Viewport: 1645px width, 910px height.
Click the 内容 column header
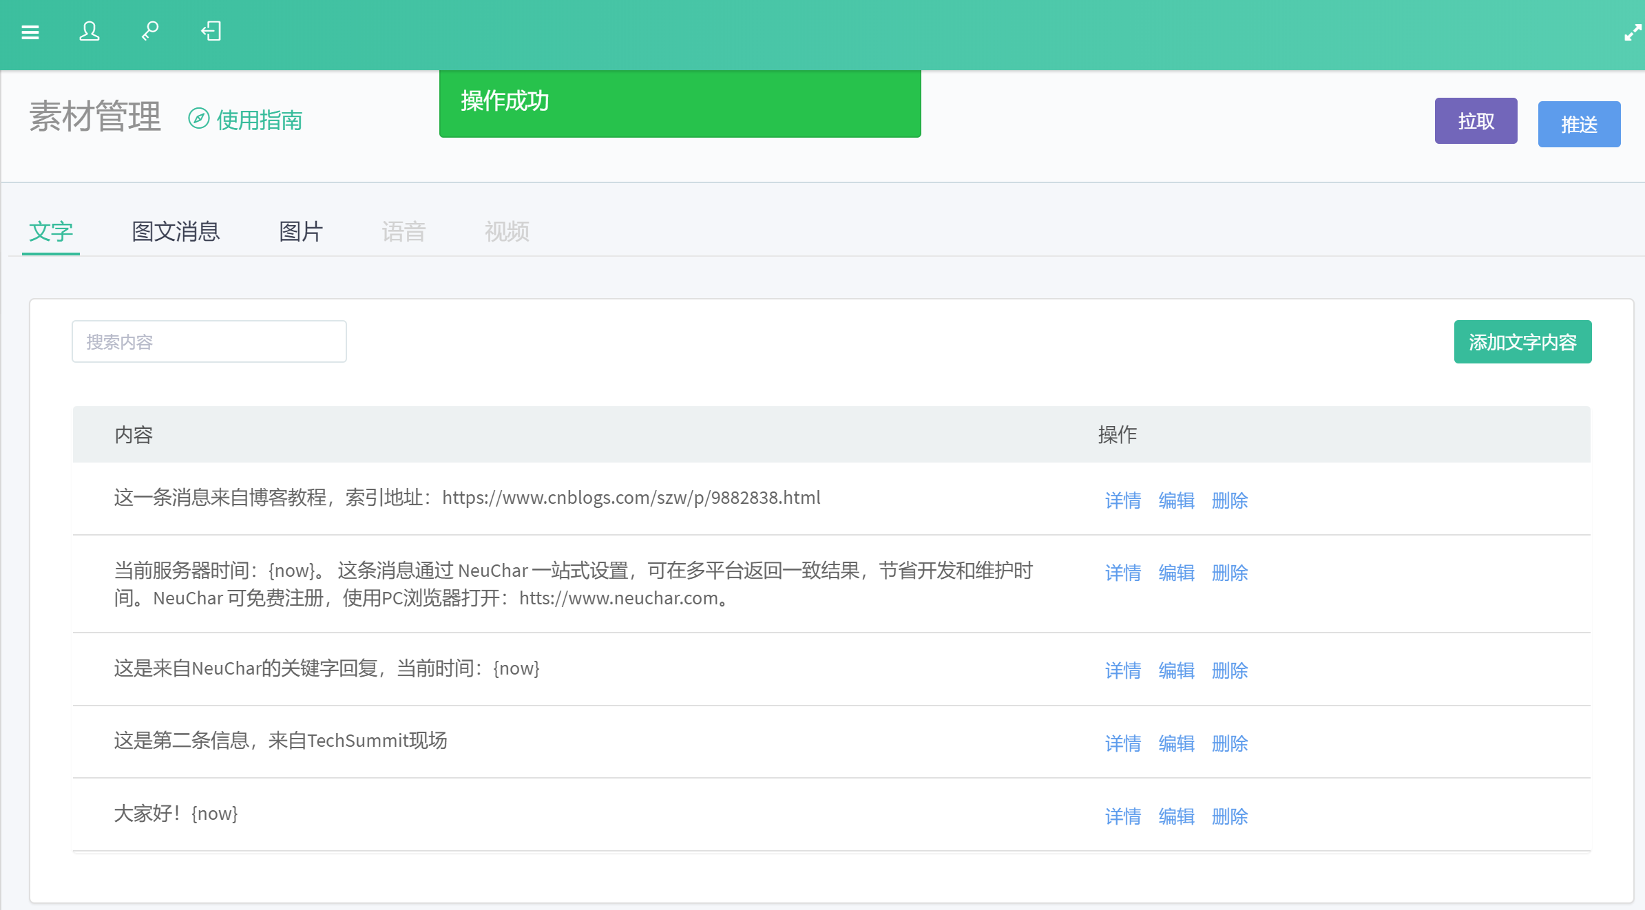[x=134, y=435]
